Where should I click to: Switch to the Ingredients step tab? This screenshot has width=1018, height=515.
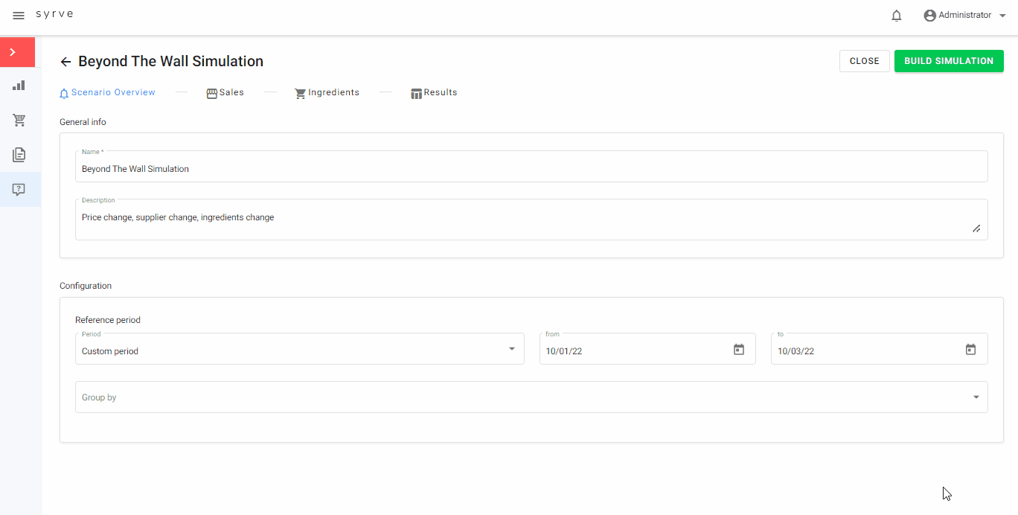[x=327, y=93]
